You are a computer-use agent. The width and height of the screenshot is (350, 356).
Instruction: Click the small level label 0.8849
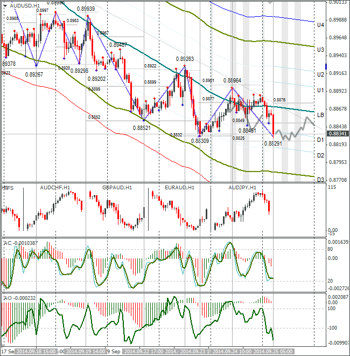point(239,120)
